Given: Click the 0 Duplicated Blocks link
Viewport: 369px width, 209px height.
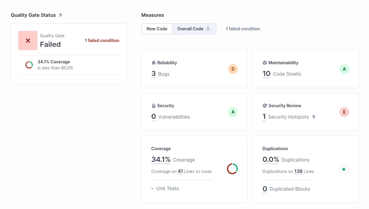Looking at the screenshot, I should point(265,189).
